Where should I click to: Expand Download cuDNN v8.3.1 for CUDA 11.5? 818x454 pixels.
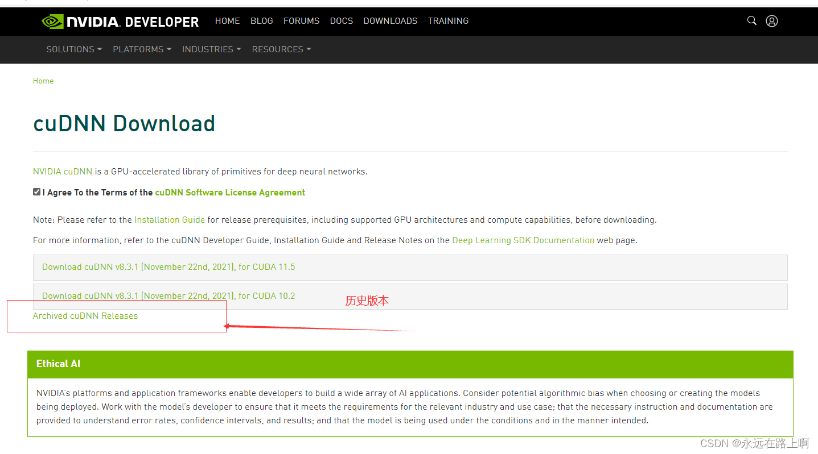(x=410, y=267)
